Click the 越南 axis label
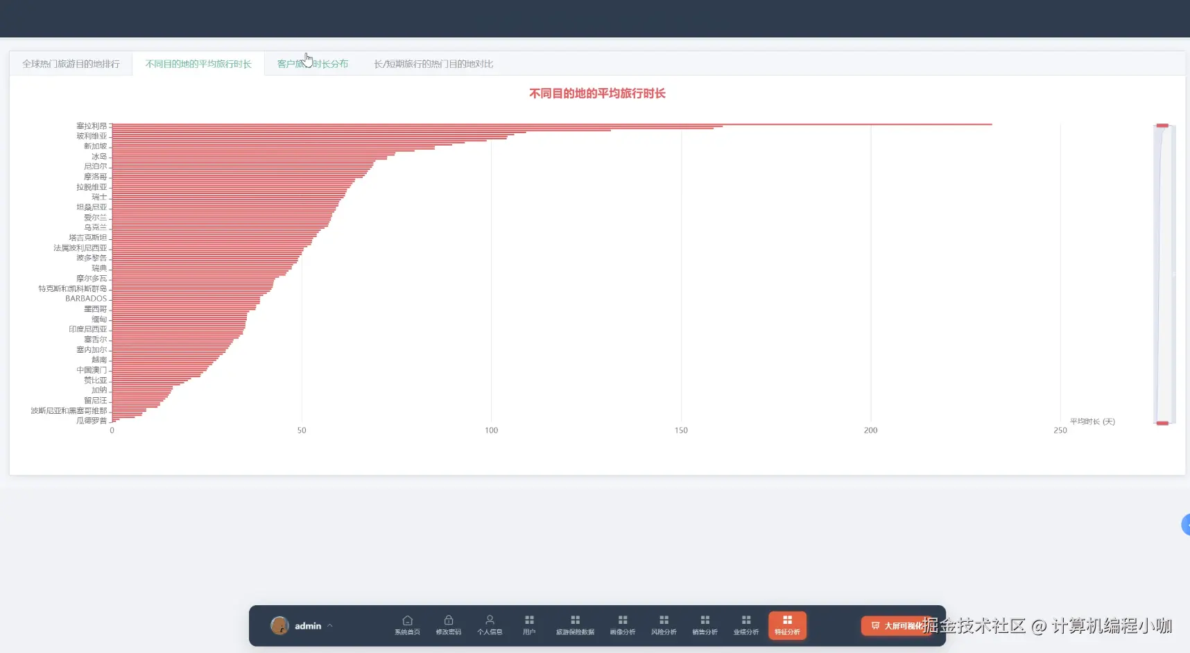Screen dimensions: 1190x653 click(99, 360)
